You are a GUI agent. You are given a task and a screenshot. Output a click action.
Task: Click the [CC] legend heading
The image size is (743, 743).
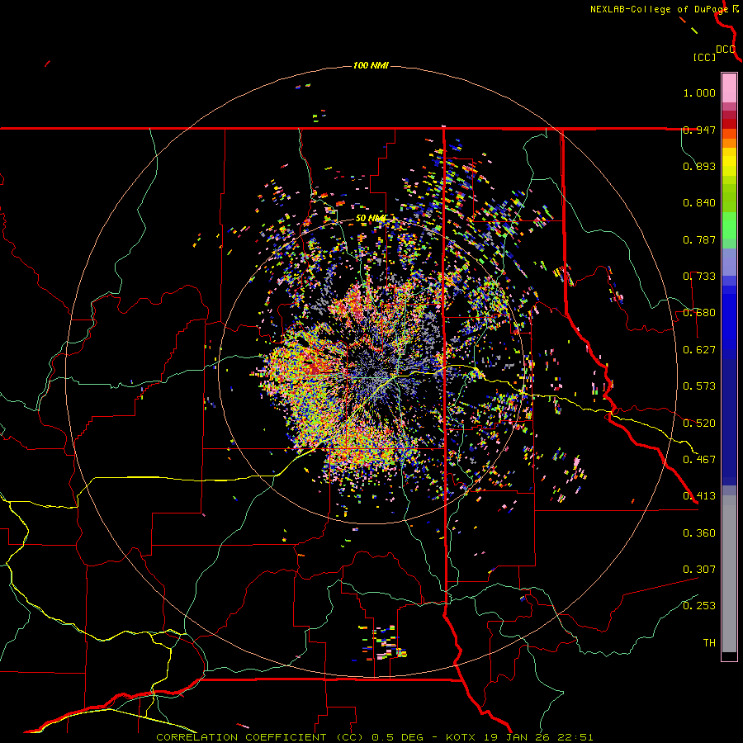tap(705, 57)
